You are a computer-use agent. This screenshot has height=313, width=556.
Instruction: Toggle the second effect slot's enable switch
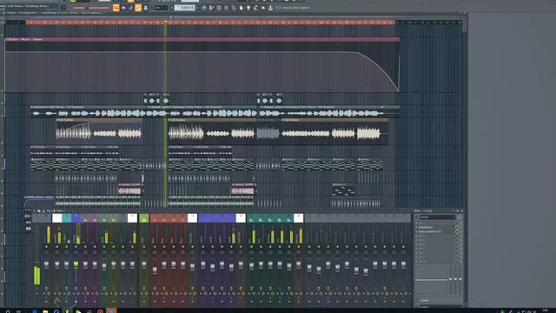tap(457, 228)
